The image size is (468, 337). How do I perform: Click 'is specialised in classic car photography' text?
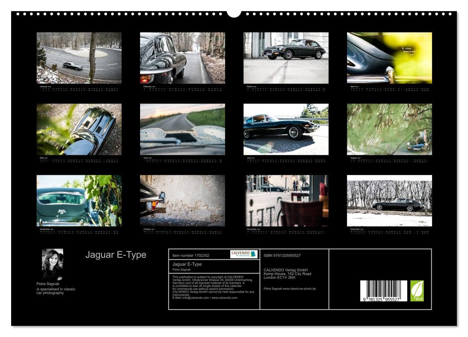click(x=56, y=291)
